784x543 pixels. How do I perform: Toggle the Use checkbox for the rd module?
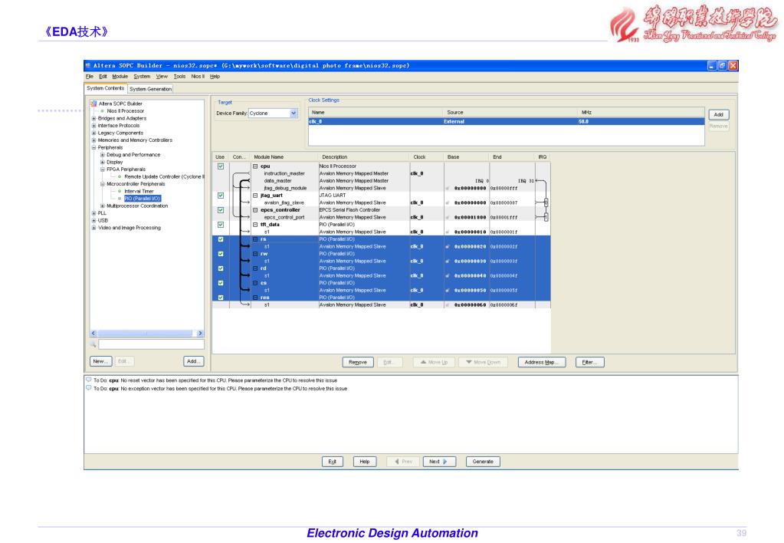(221, 268)
